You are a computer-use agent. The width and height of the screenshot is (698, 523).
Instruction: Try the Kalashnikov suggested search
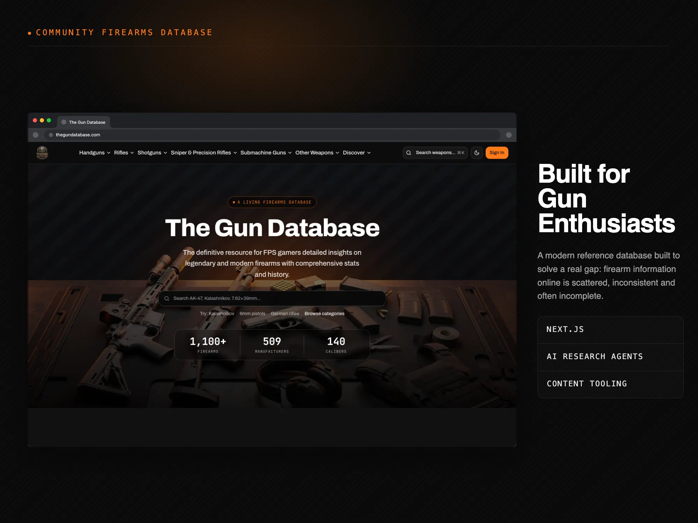click(221, 314)
